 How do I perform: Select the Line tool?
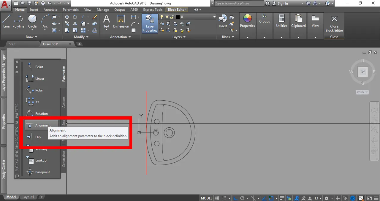click(6, 22)
